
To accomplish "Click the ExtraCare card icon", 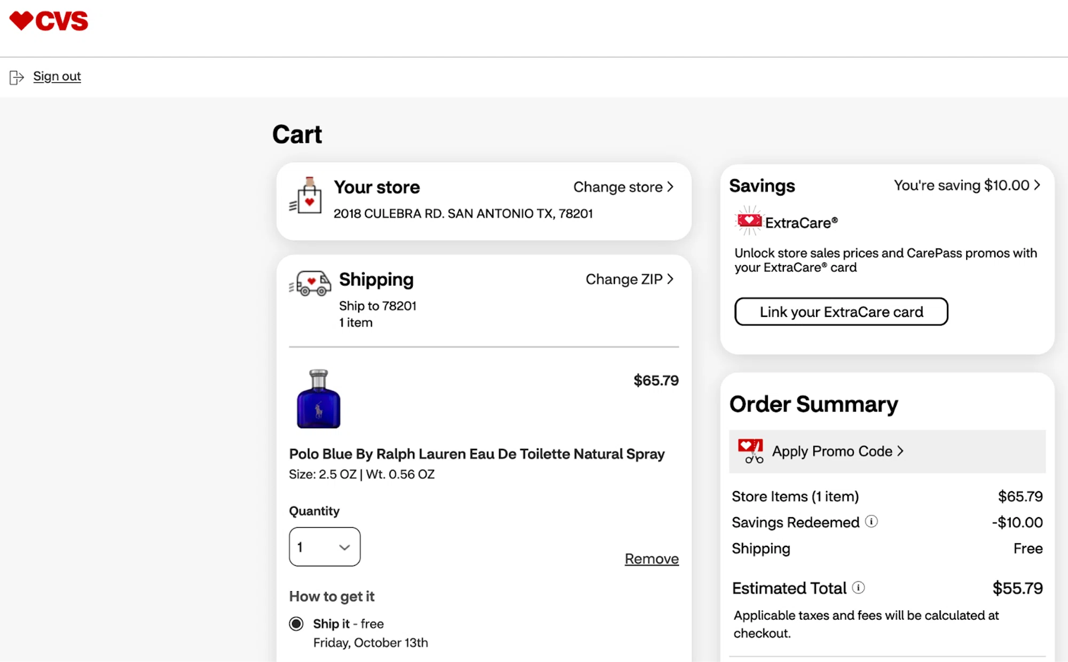I will (x=749, y=221).
